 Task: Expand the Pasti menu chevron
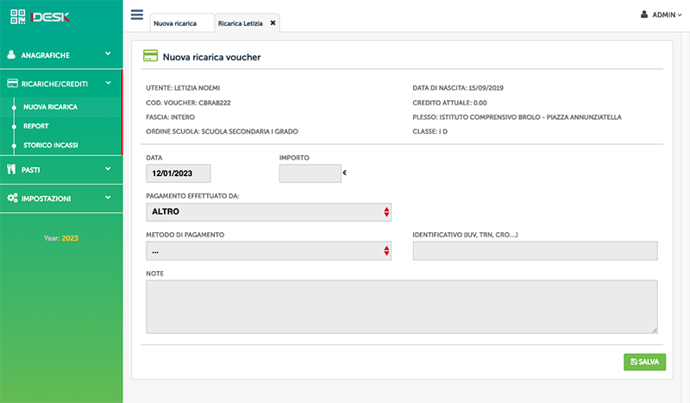(108, 168)
